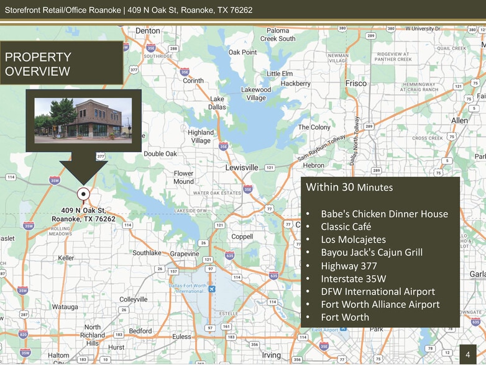486x365 pixels.
Task: Click the Route 288 shield near Denton
Action: click(x=173, y=48)
